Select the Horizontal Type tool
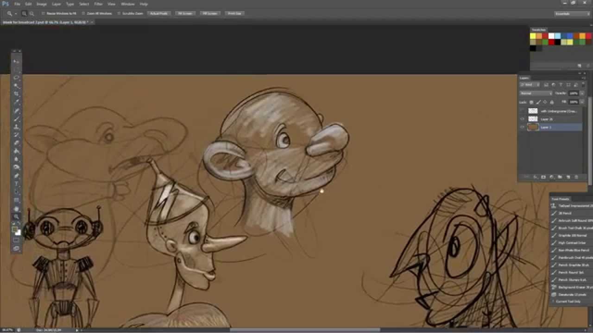The width and height of the screenshot is (593, 333). (x=16, y=183)
